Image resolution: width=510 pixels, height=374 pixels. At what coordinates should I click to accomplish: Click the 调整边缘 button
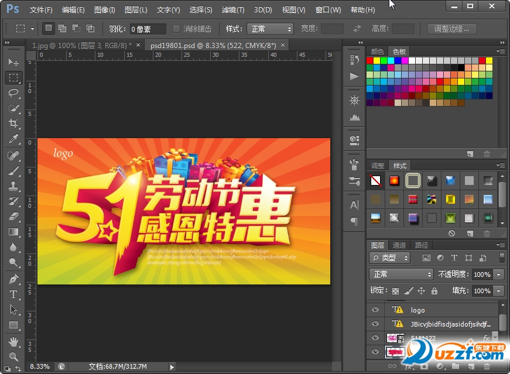coord(451,29)
